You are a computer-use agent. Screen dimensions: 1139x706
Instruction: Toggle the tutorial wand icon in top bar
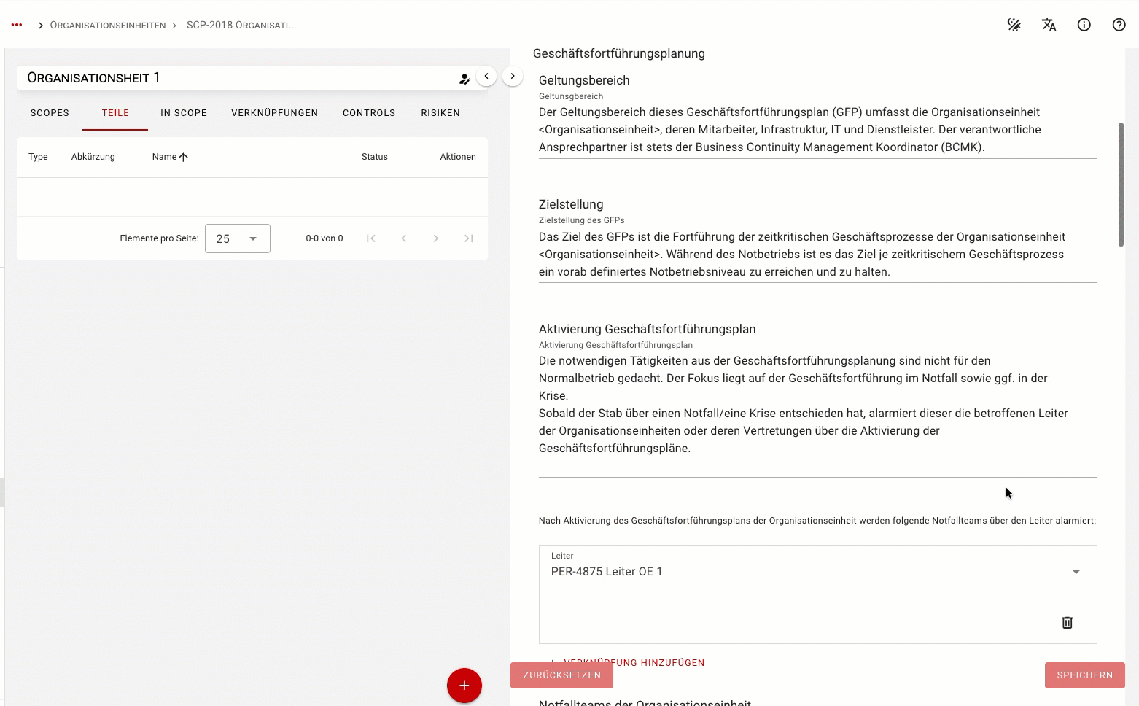(x=1014, y=25)
